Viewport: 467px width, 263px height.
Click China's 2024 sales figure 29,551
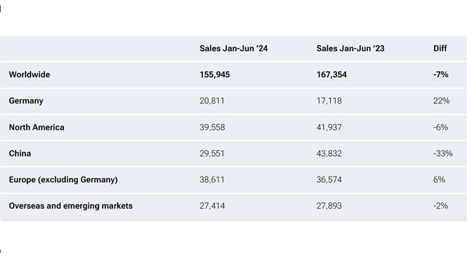[212, 154]
